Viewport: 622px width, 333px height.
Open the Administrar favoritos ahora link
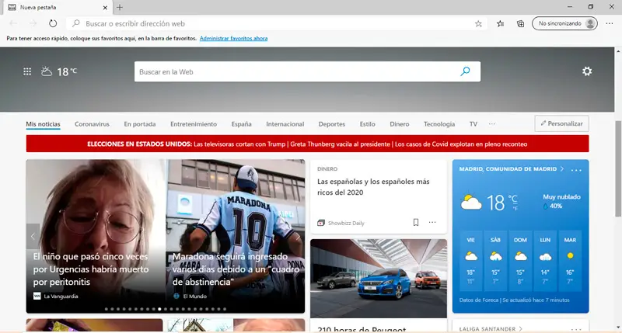(x=234, y=38)
